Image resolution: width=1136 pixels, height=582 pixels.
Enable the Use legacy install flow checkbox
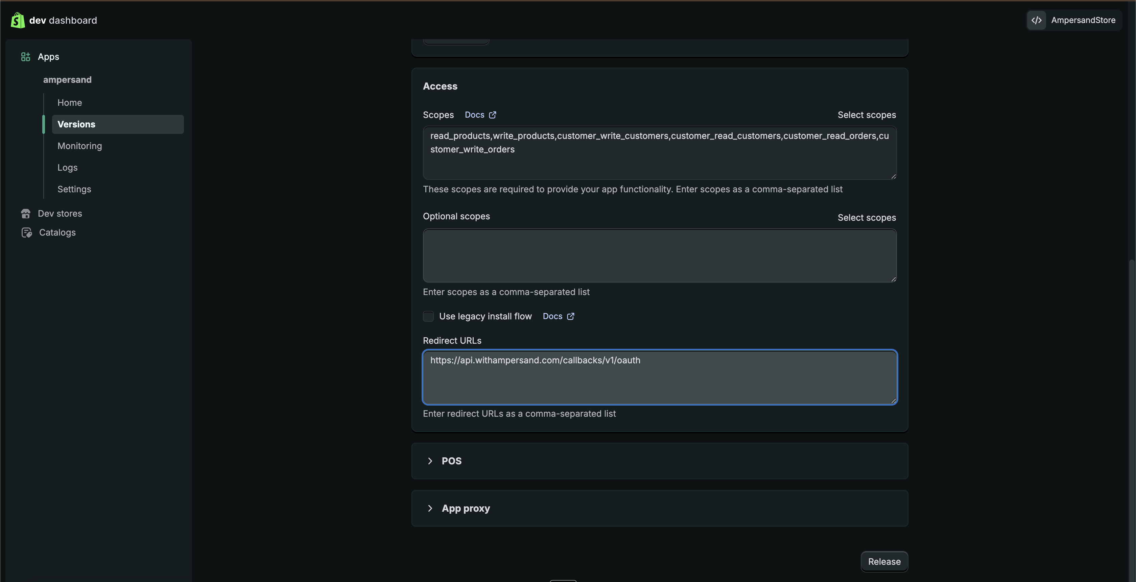point(428,316)
